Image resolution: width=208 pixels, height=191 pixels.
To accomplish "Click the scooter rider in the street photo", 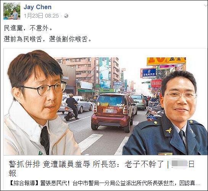I will tap(71, 107).
